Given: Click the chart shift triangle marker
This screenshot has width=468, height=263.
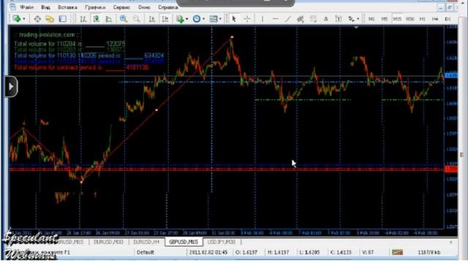Looking at the screenshot, I should coord(356,28).
